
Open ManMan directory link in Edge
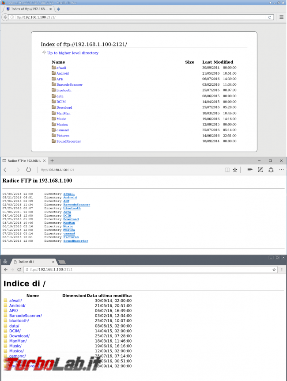(69, 223)
